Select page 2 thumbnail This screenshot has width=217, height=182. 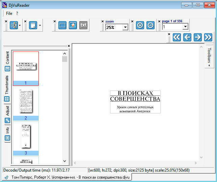click(26, 104)
